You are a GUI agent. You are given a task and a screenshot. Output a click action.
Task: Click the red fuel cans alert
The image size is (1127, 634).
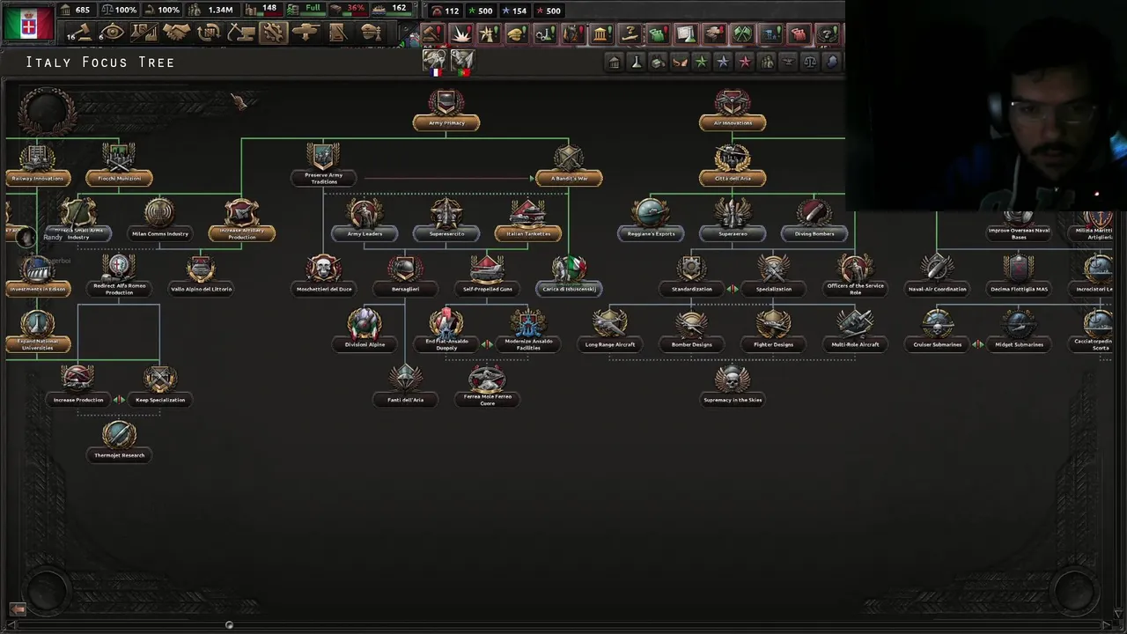(x=799, y=34)
